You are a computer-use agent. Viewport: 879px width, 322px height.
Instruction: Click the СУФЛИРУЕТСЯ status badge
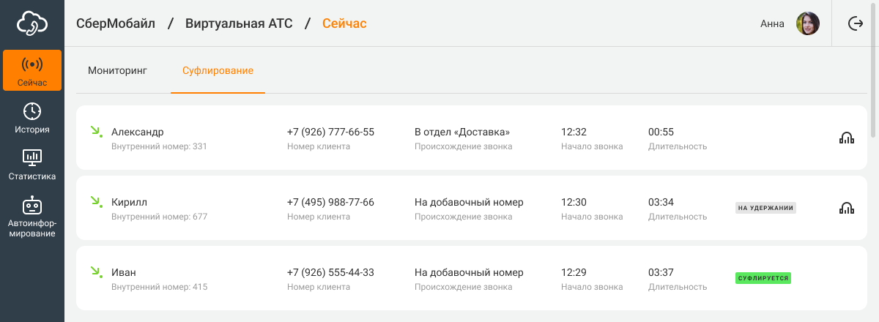pyautogui.click(x=763, y=278)
